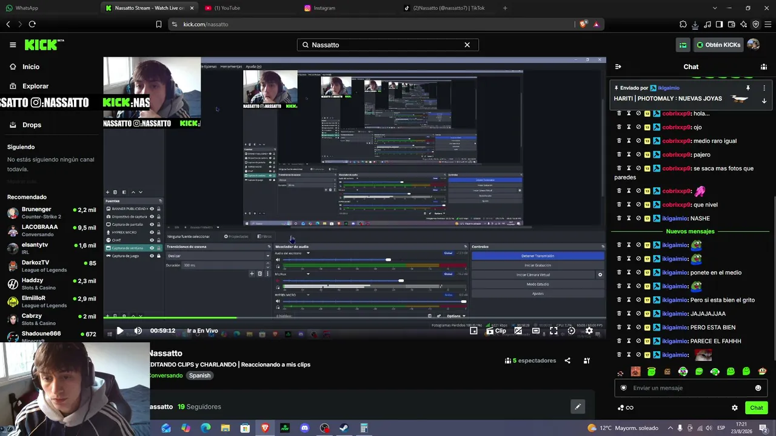The height and width of the screenshot is (436, 776).
Task: Click ikigaimio name in pinned message header
Action: point(669,88)
